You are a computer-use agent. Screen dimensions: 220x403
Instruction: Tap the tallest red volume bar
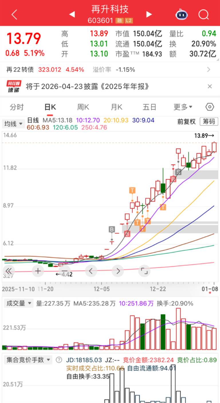pyautogui.click(x=178, y=329)
